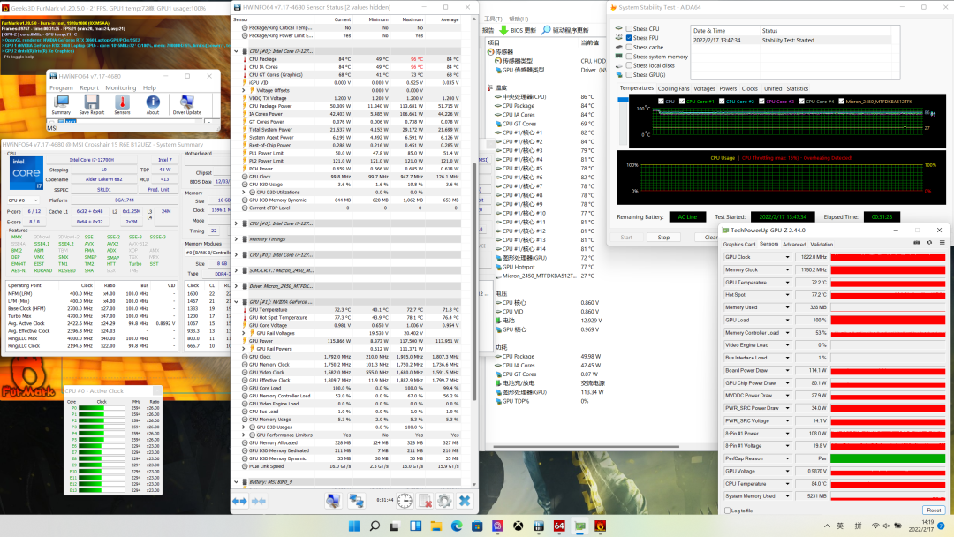Open the PerfCap Reason dropdown in GPU-Z
Viewport: 954px width, 537px height.
[787, 458]
